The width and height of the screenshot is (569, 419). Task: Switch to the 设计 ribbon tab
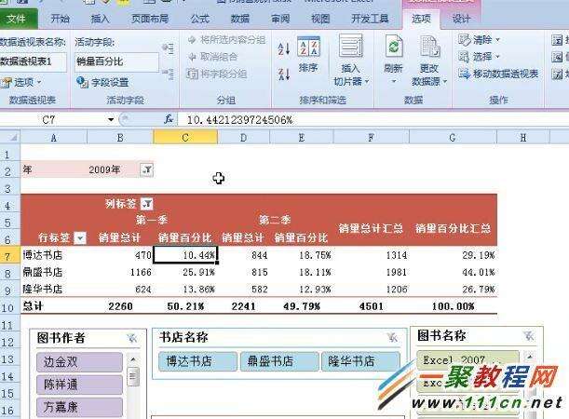click(461, 19)
